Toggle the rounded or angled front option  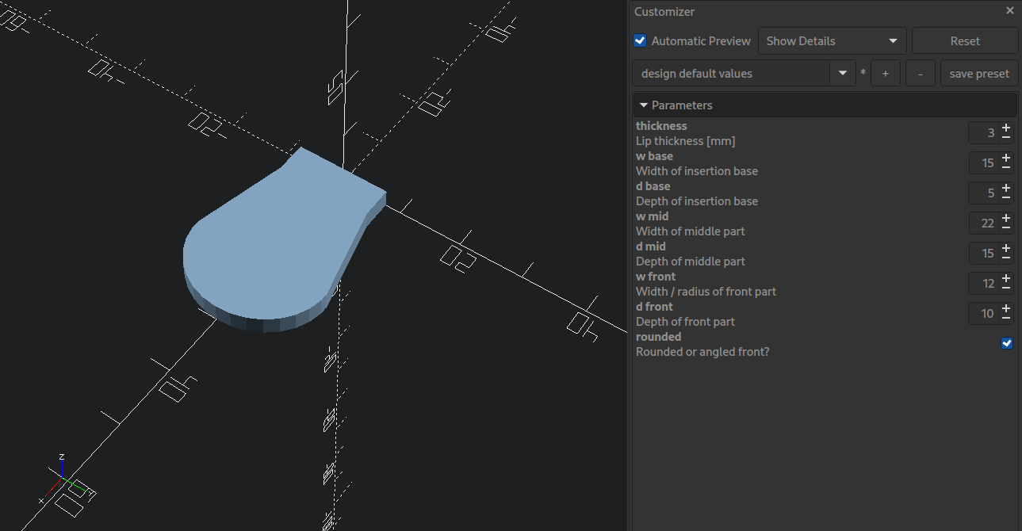click(x=1006, y=343)
